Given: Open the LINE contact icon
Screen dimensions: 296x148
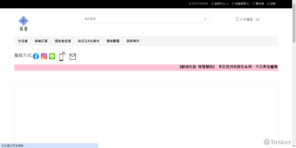Looking at the screenshot, I should click(x=52, y=56).
